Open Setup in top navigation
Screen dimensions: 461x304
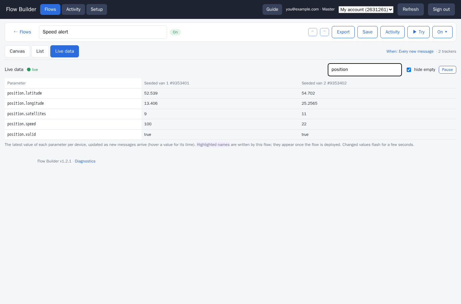click(97, 9)
